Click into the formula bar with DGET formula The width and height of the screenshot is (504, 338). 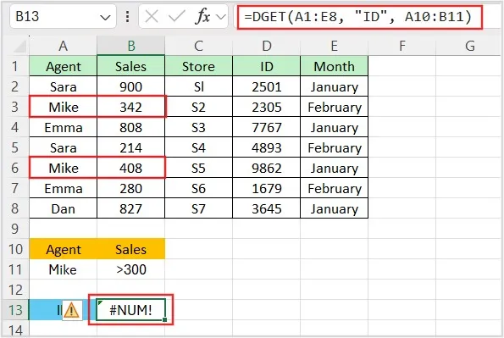pos(359,17)
